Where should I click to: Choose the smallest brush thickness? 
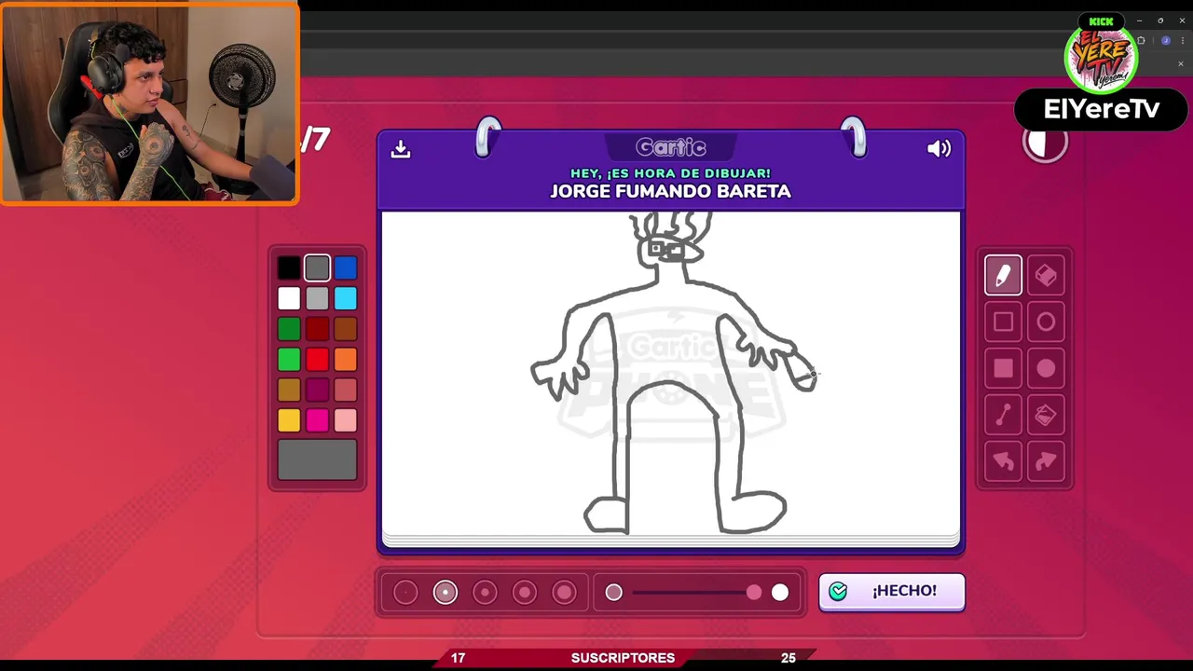405,593
